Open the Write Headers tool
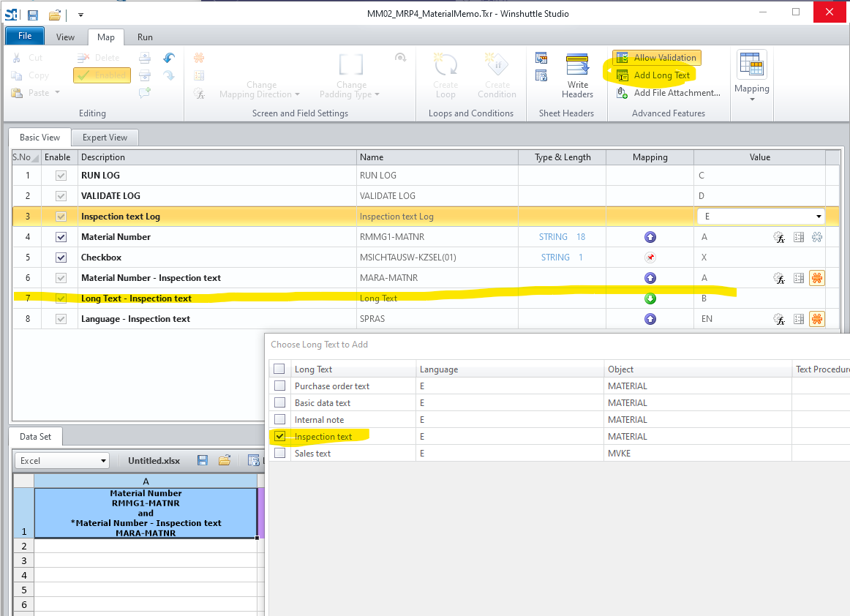This screenshot has width=850, height=616. click(x=577, y=75)
